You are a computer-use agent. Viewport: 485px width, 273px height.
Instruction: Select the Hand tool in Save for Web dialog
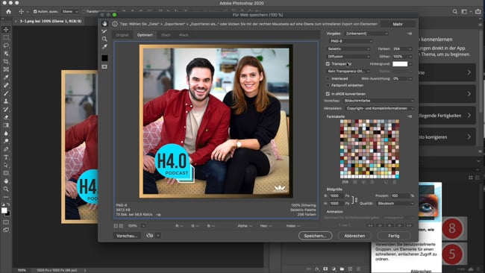pos(104,24)
